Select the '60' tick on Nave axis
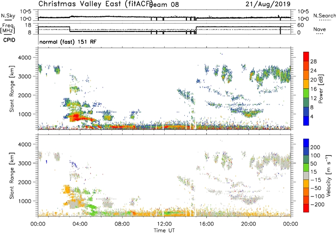Image resolution: width=336 pixels, height=233 pixels. (x=301, y=25)
